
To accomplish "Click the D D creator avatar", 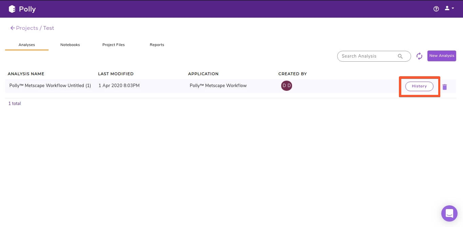I will pos(287,85).
